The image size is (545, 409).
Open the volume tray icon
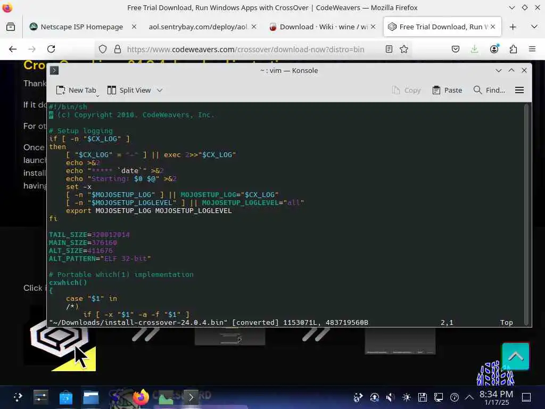tap(390, 397)
